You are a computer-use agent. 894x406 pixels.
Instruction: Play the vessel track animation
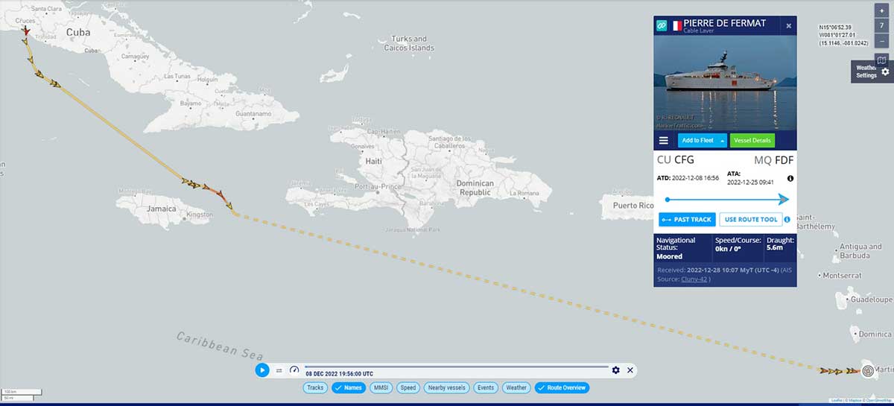click(x=262, y=369)
